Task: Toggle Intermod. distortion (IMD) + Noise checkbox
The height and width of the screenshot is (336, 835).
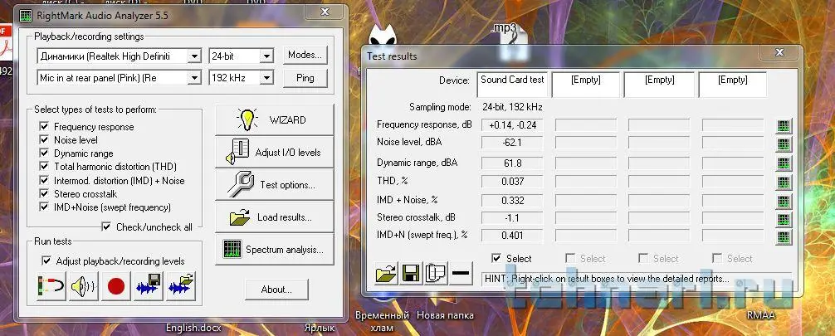Action: [44, 181]
